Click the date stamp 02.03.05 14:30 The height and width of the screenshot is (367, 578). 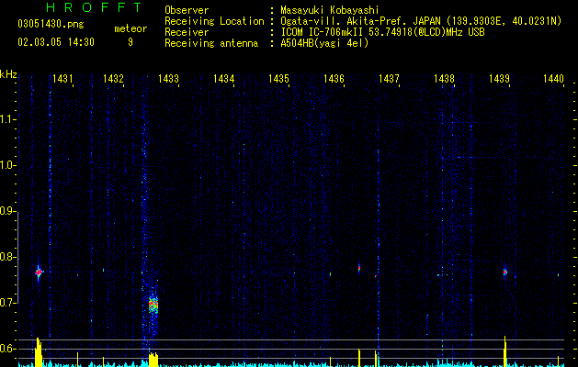click(x=56, y=42)
